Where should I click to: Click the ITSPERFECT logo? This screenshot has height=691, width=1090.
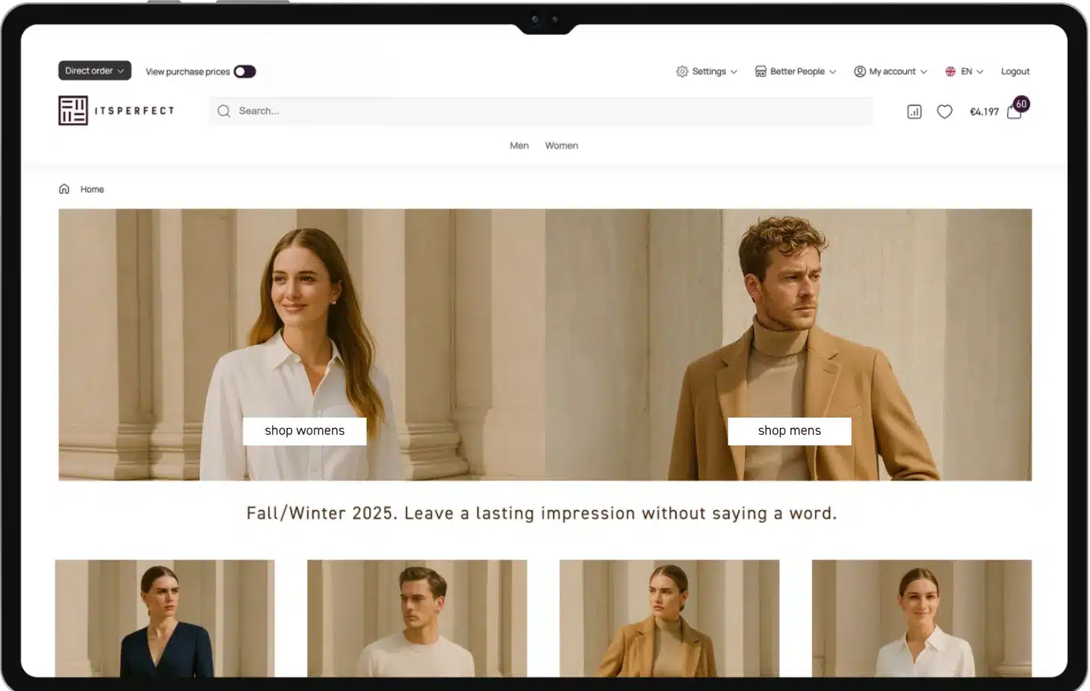click(117, 111)
